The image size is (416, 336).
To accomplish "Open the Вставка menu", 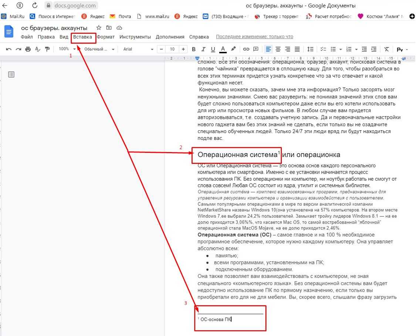I will (x=82, y=37).
